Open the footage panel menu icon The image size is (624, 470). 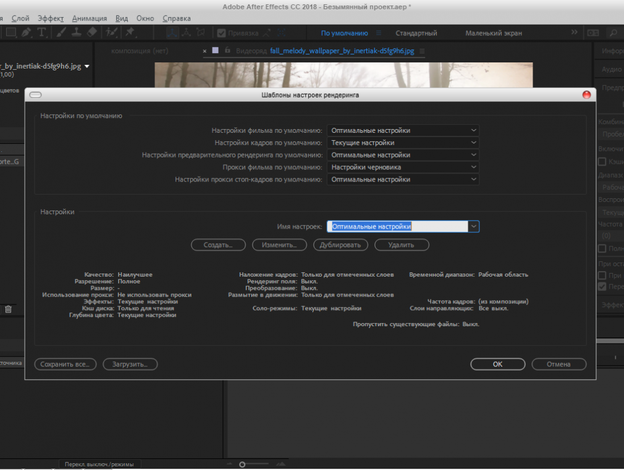coord(422,51)
